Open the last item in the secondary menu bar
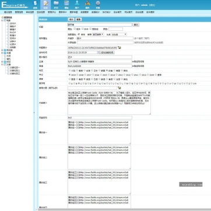 click(150, 12)
